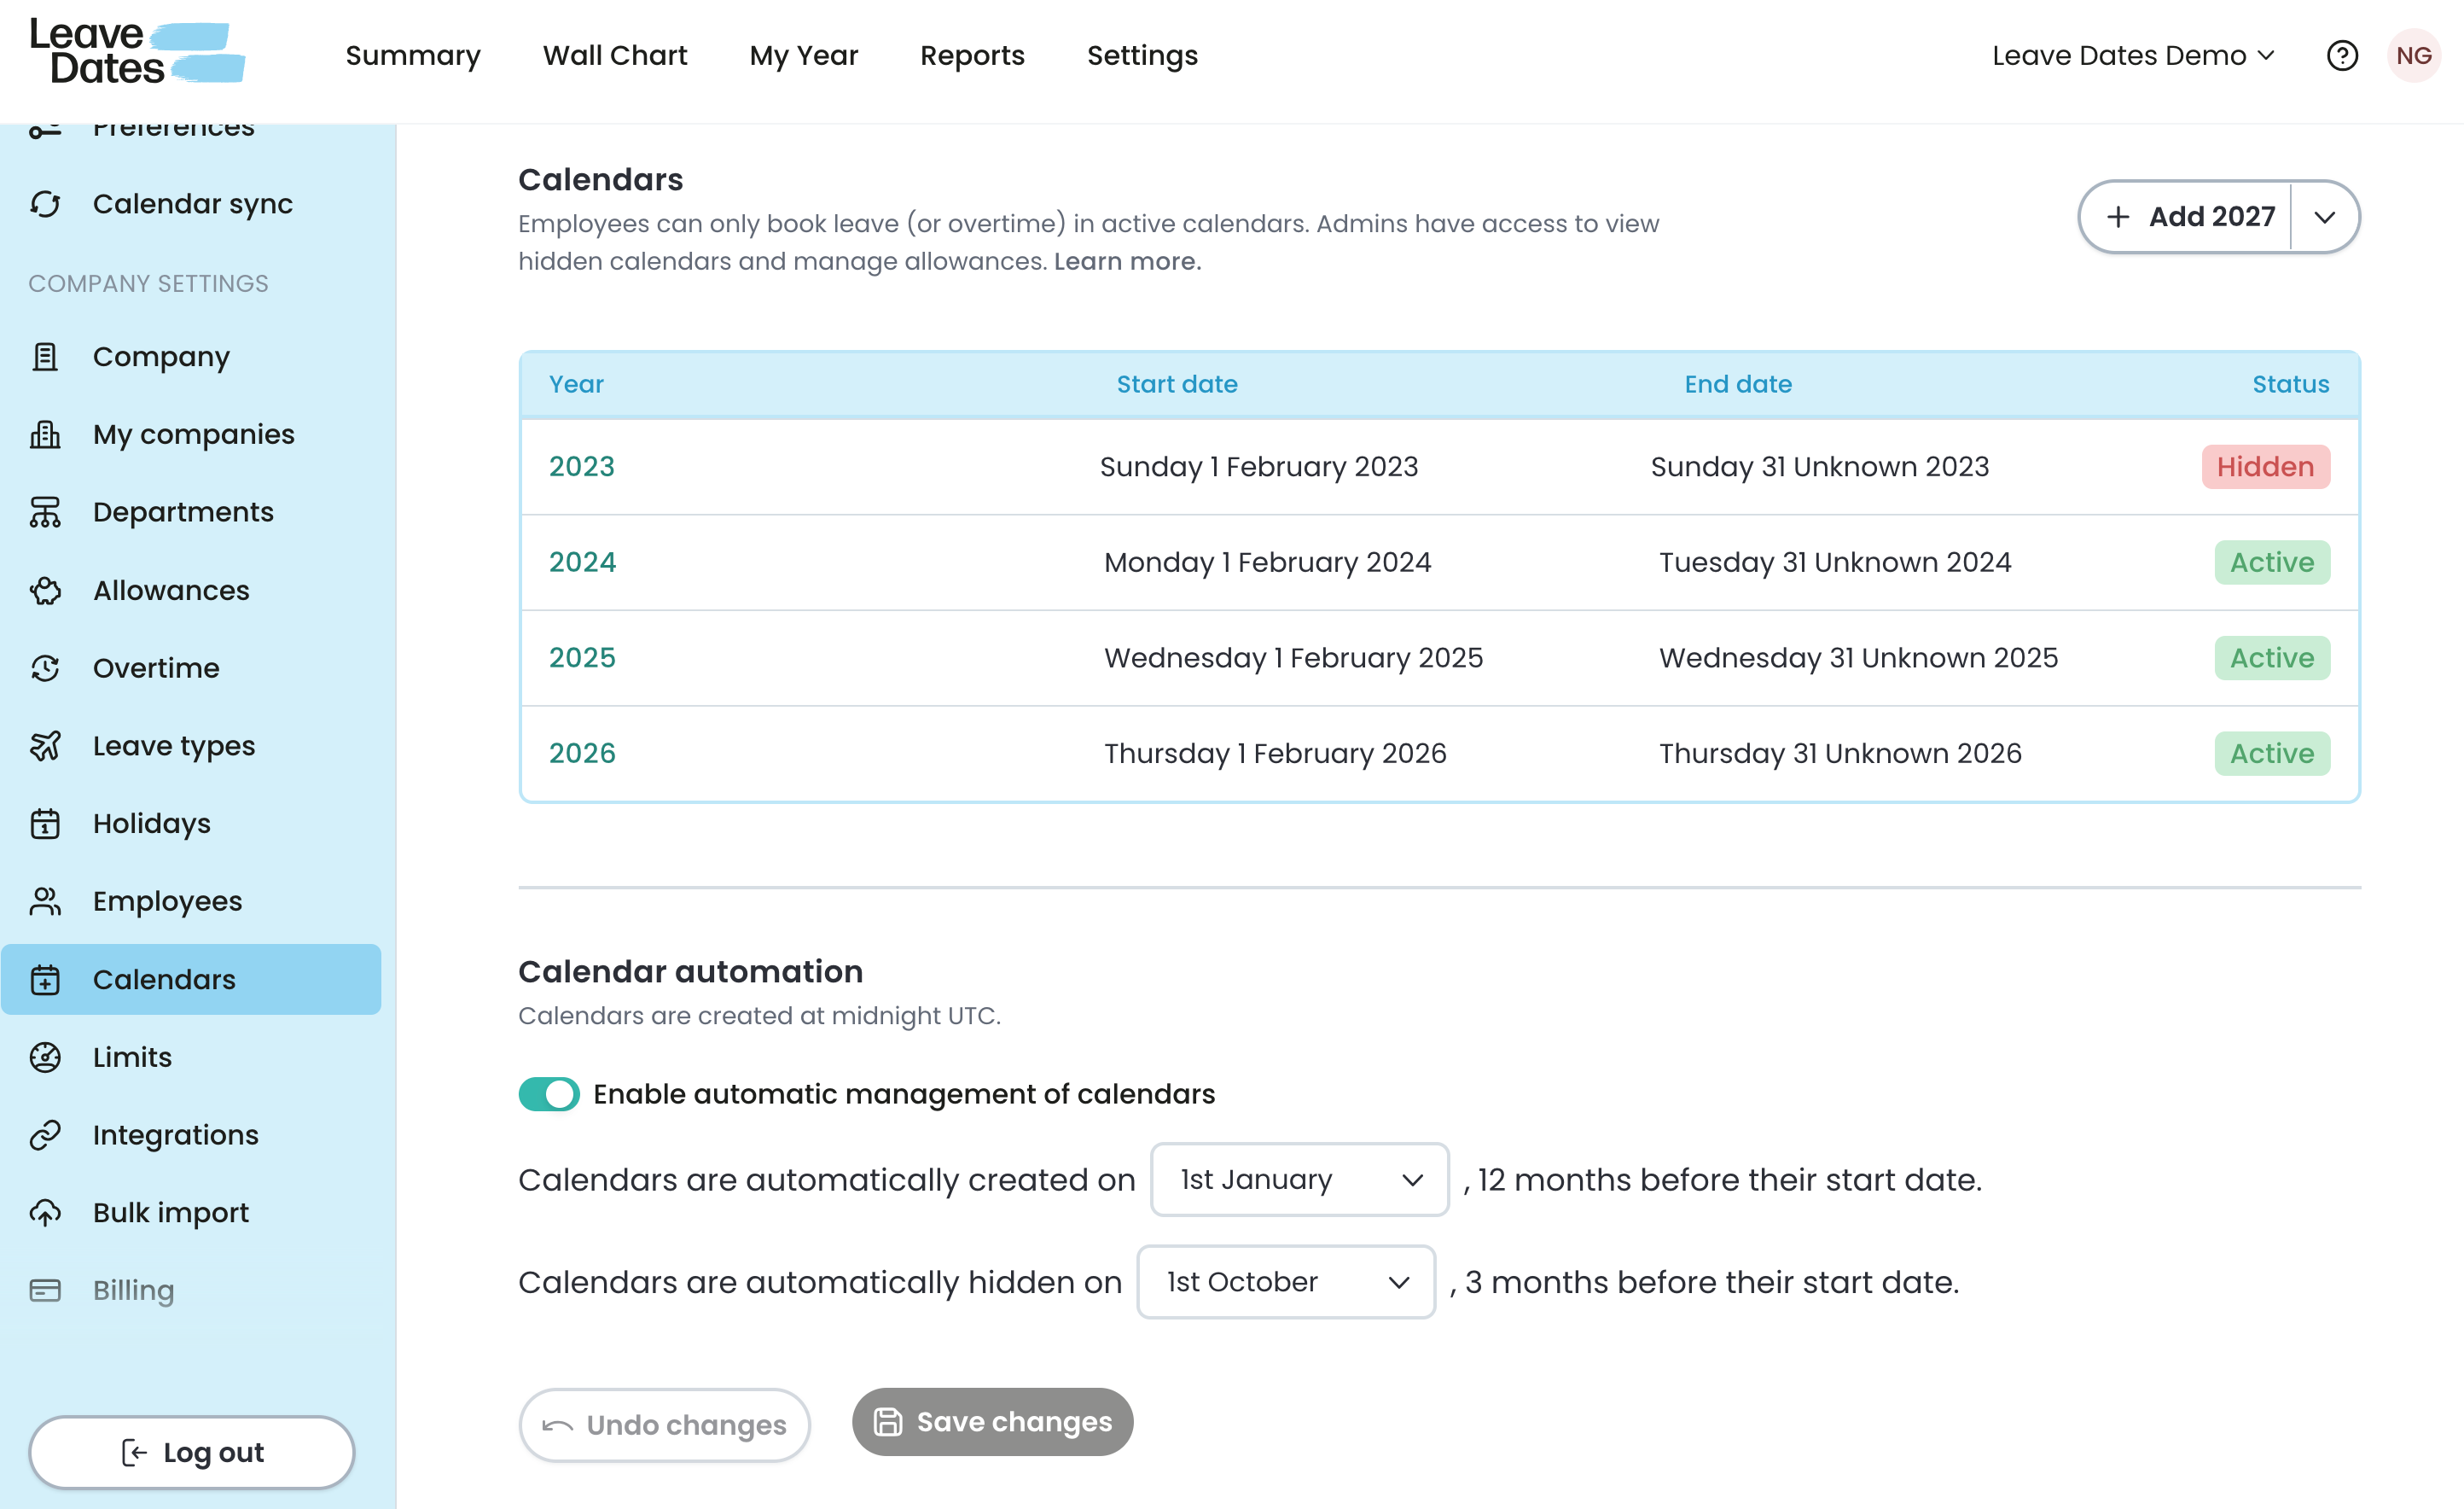Click the Undo changes button
The image size is (2464, 1509).
[x=664, y=1426]
